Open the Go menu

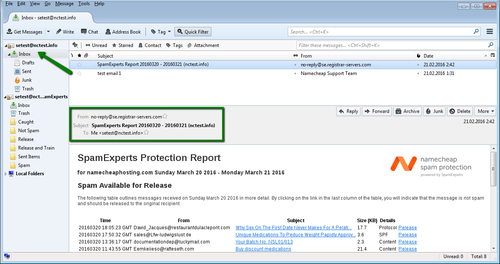click(47, 4)
